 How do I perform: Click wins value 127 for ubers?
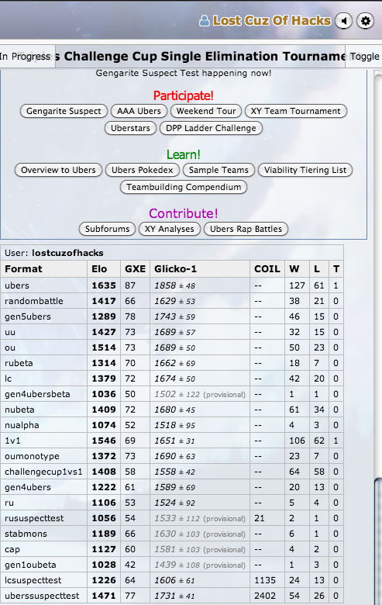pyautogui.click(x=298, y=285)
